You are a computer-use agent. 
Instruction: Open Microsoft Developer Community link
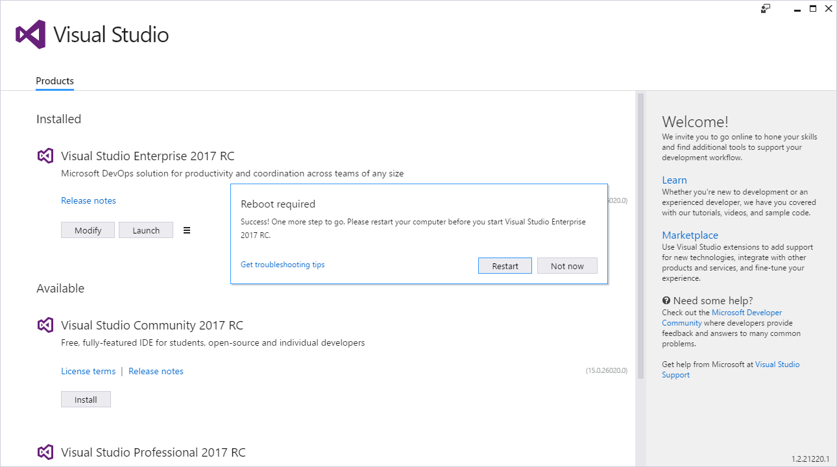click(x=722, y=318)
